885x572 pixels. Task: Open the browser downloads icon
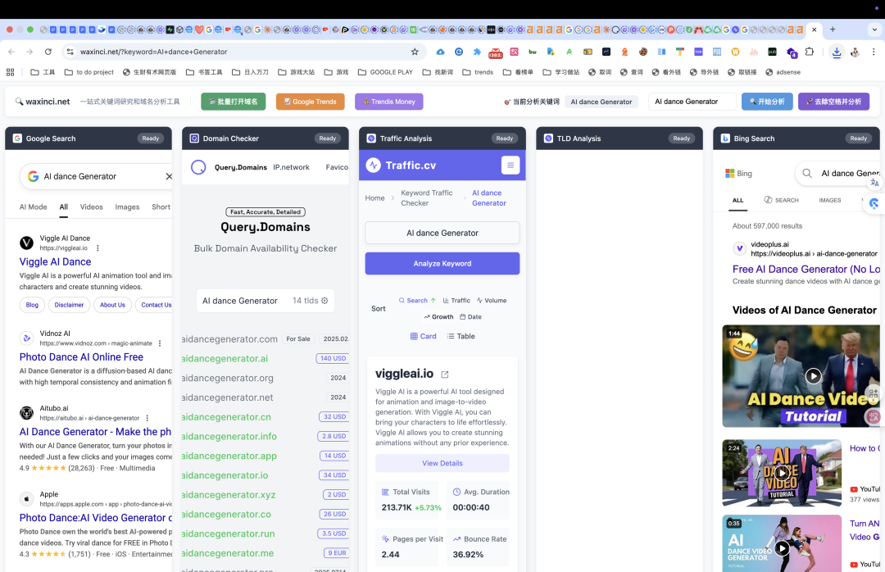(x=837, y=52)
